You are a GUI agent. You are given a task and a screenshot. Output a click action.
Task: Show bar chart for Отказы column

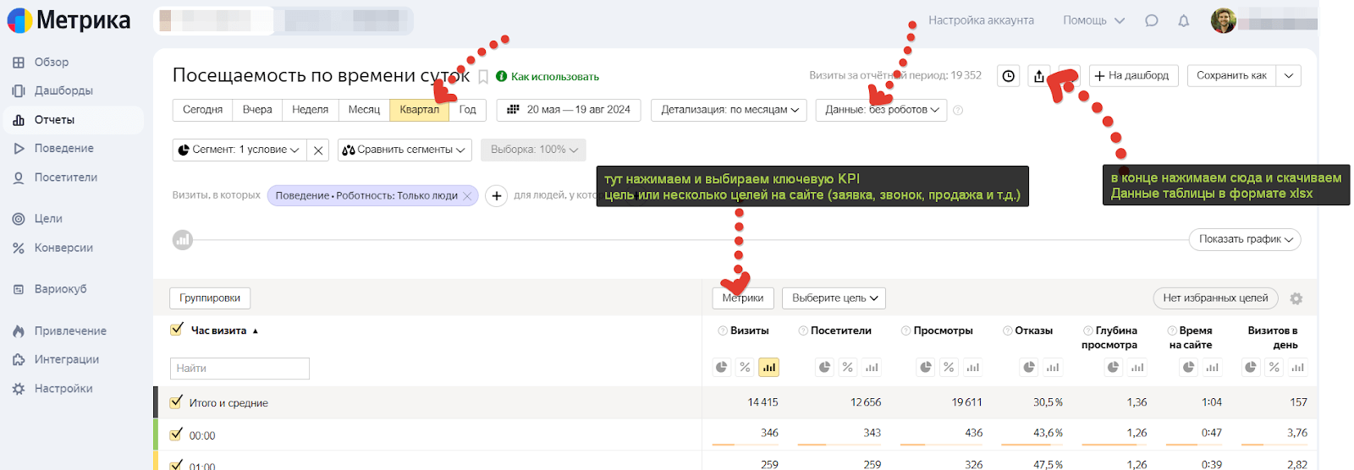[1053, 367]
